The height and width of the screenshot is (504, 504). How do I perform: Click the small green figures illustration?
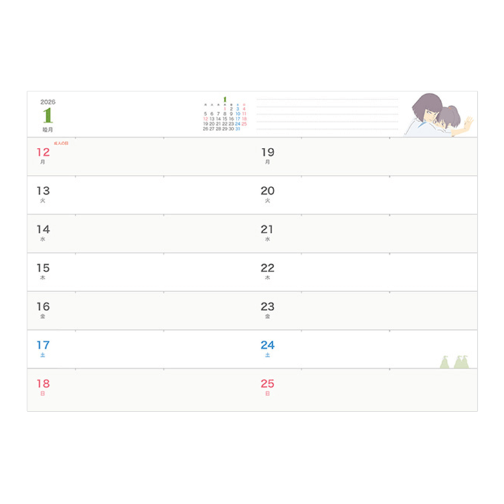pos(454,362)
